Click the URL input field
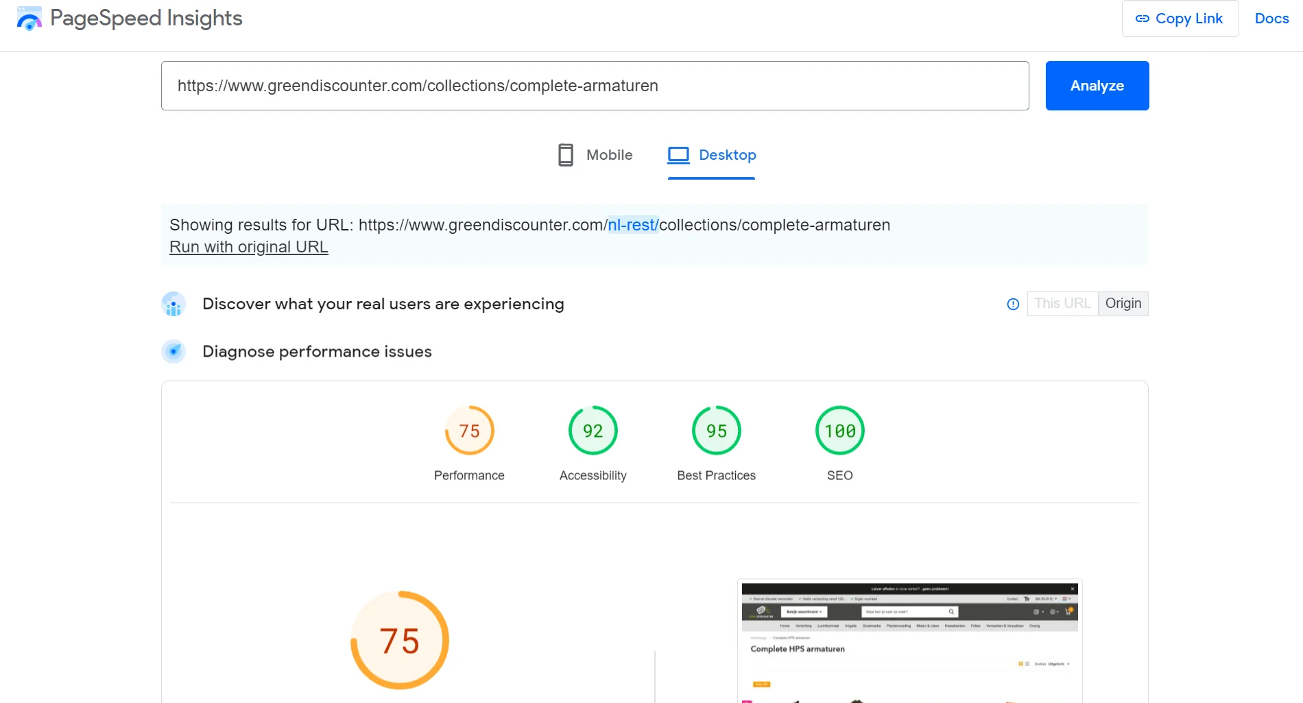This screenshot has width=1303, height=703. click(595, 86)
